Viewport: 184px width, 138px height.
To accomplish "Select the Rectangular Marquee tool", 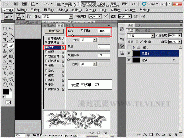I will (5, 29).
